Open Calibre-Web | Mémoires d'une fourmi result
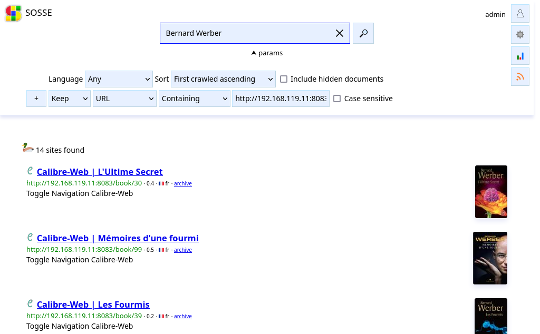Screen dimensions: 540x334 tap(118, 238)
